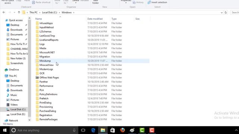This screenshot has width=239, height=134.
Task: Open Downloads under Quick access
Action: click(x=16, y=30)
